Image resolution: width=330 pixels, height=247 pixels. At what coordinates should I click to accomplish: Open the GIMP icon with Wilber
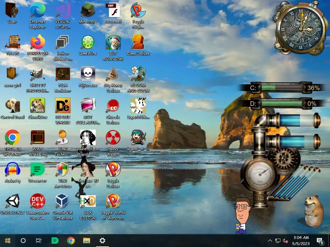coord(37,74)
